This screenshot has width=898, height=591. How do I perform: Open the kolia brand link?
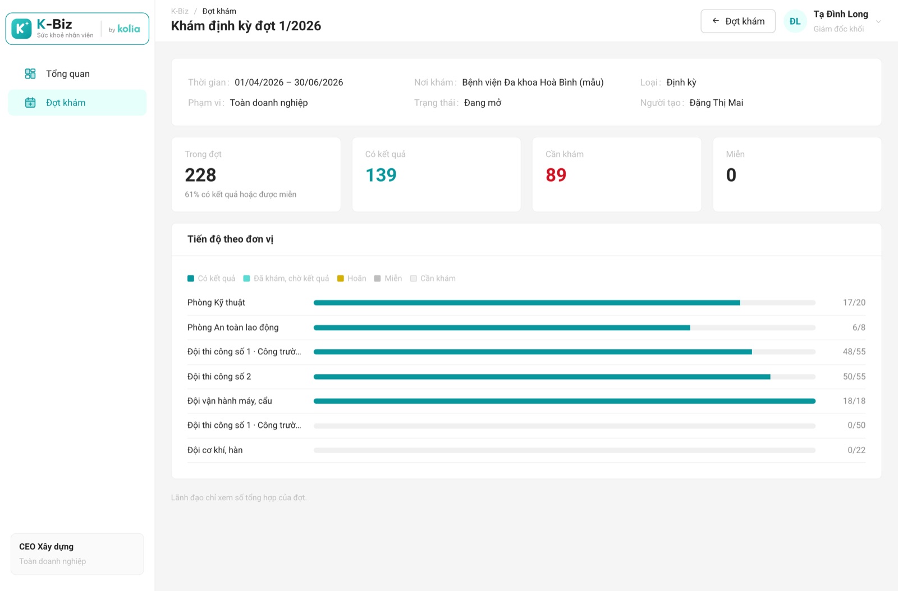click(x=129, y=29)
